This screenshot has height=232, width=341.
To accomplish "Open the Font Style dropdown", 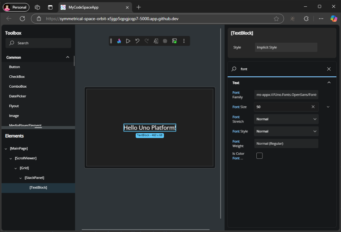I will coord(286,131).
